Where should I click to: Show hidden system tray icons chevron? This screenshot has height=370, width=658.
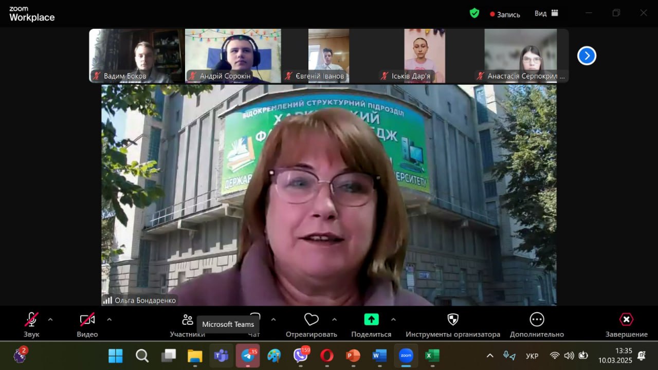[x=490, y=356]
